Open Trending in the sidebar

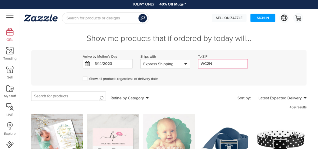(x=10, y=53)
